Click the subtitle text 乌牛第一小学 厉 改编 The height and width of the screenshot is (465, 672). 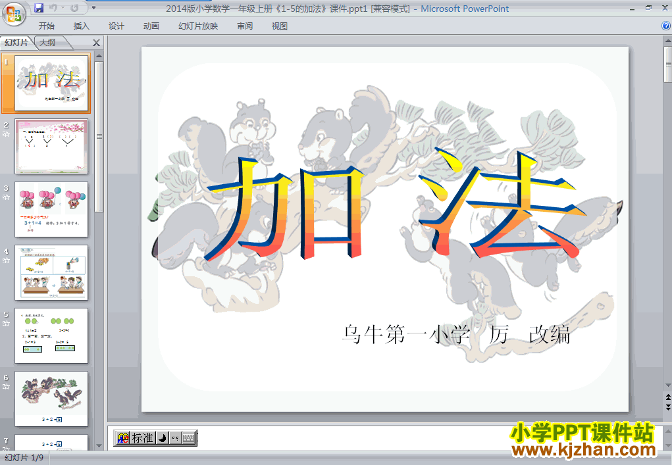point(456,334)
